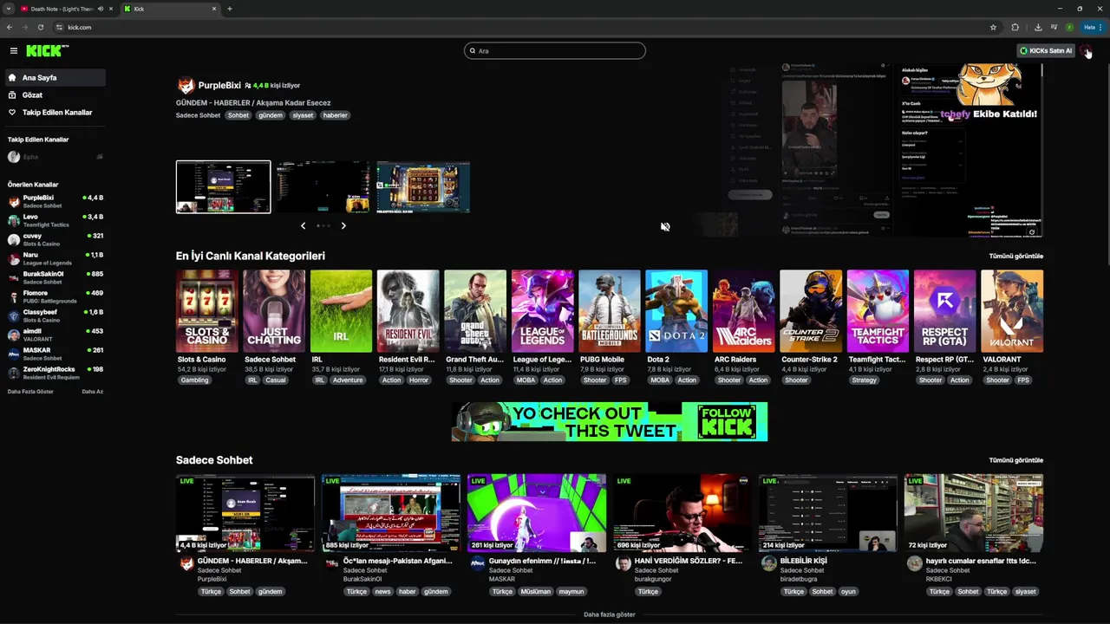Reload the kick.com page

click(x=40, y=27)
